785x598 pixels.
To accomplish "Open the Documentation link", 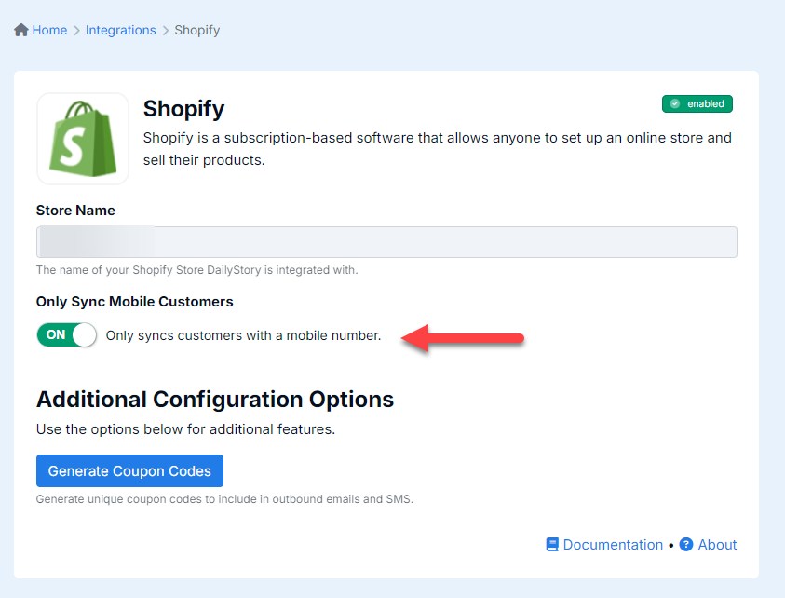I will click(613, 545).
